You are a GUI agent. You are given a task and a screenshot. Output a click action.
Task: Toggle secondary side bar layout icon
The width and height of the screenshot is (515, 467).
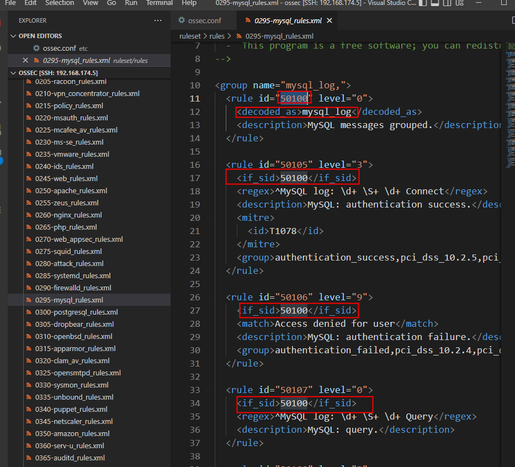[447, 3]
